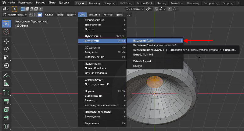Open proportional falloff dropdown
The image size is (244, 131).
(176, 9)
